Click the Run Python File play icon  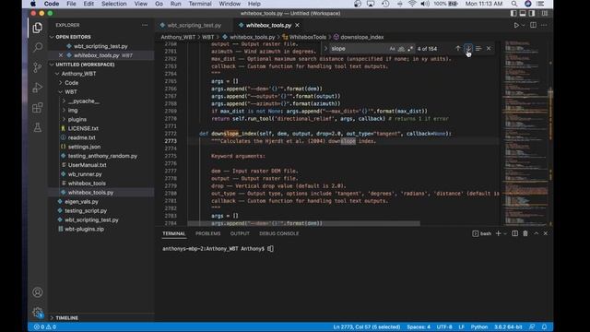pos(516,25)
